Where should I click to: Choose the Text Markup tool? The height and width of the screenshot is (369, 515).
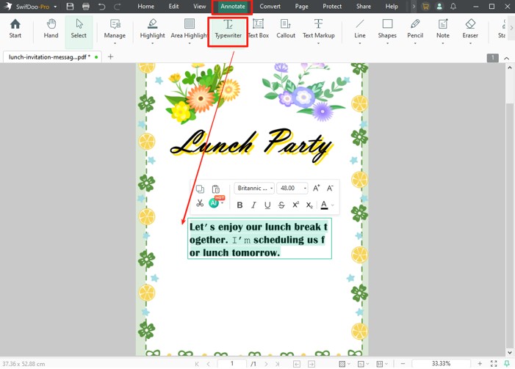319,29
